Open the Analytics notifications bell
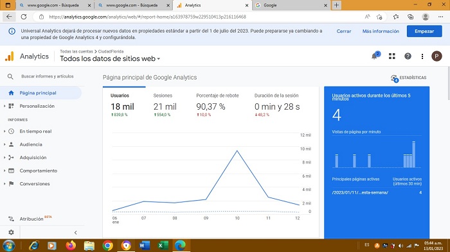Viewport: 450px width, 252px height. tap(375, 56)
